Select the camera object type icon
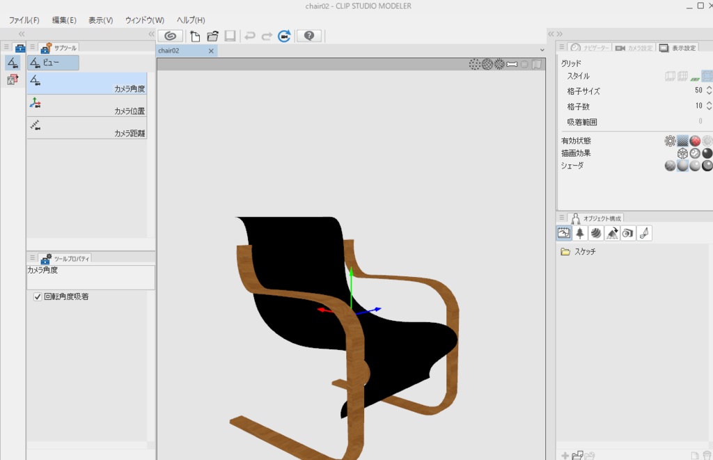The image size is (713, 460). coord(628,233)
